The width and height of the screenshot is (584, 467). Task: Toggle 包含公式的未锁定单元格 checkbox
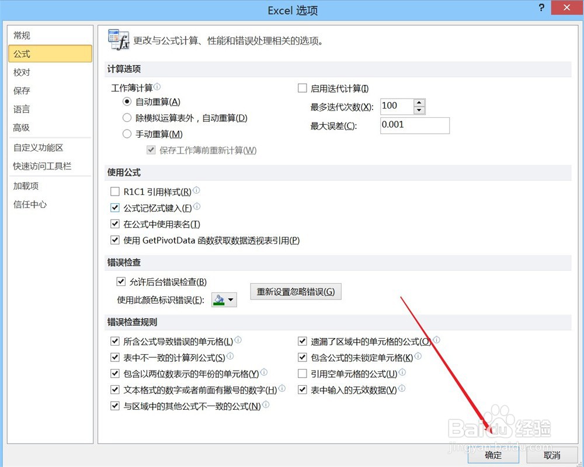(x=303, y=357)
